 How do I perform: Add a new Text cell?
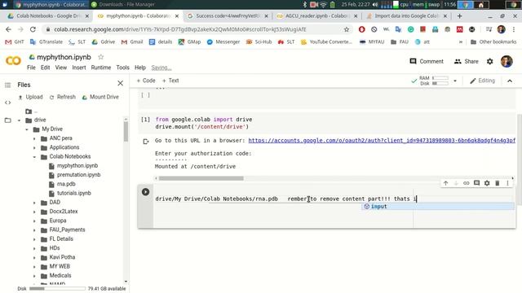pyautogui.click(x=170, y=81)
